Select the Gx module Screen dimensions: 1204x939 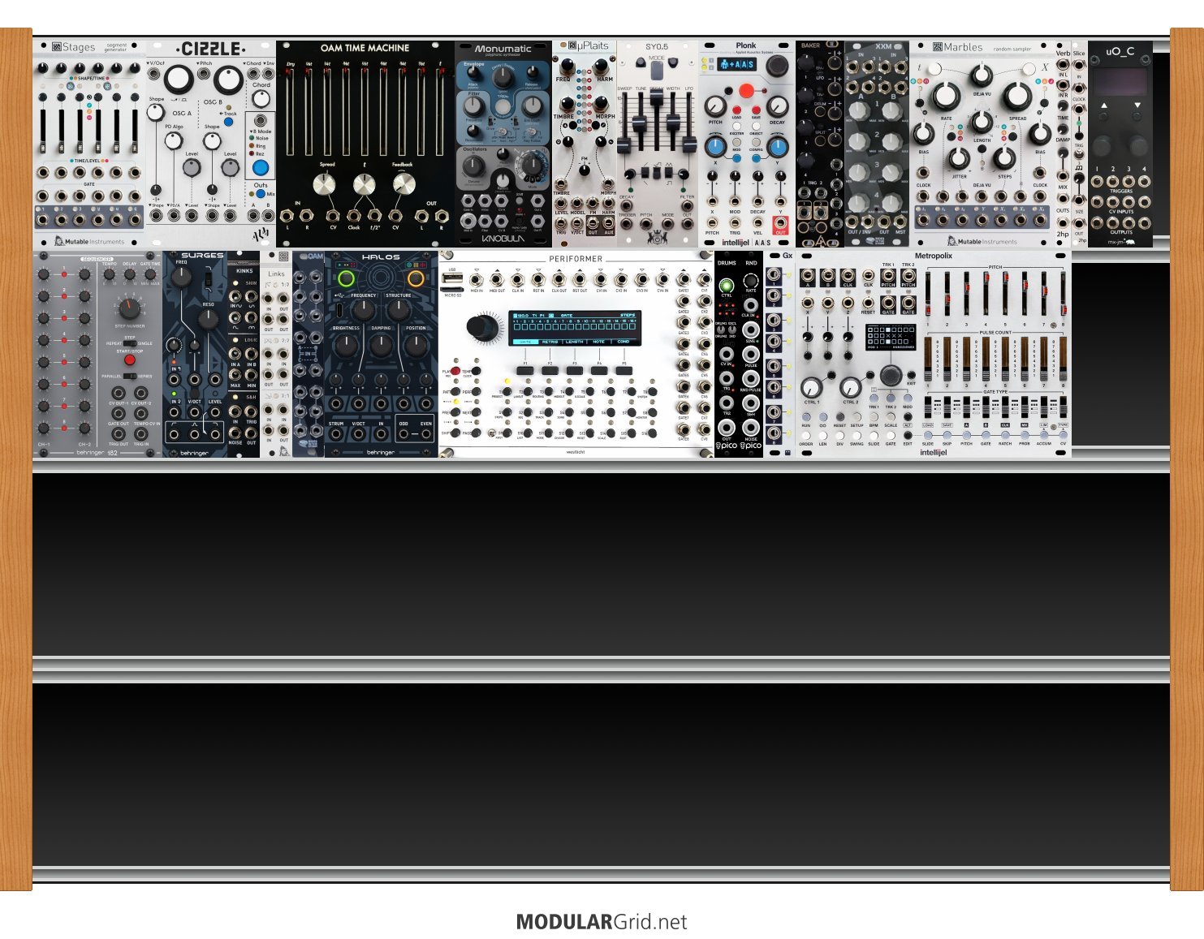[779, 354]
